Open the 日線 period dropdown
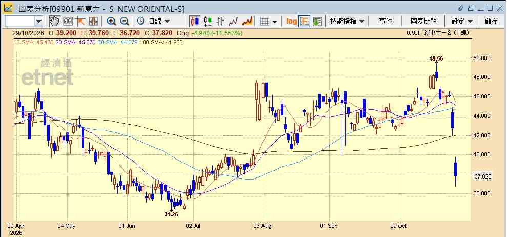 coord(159,22)
